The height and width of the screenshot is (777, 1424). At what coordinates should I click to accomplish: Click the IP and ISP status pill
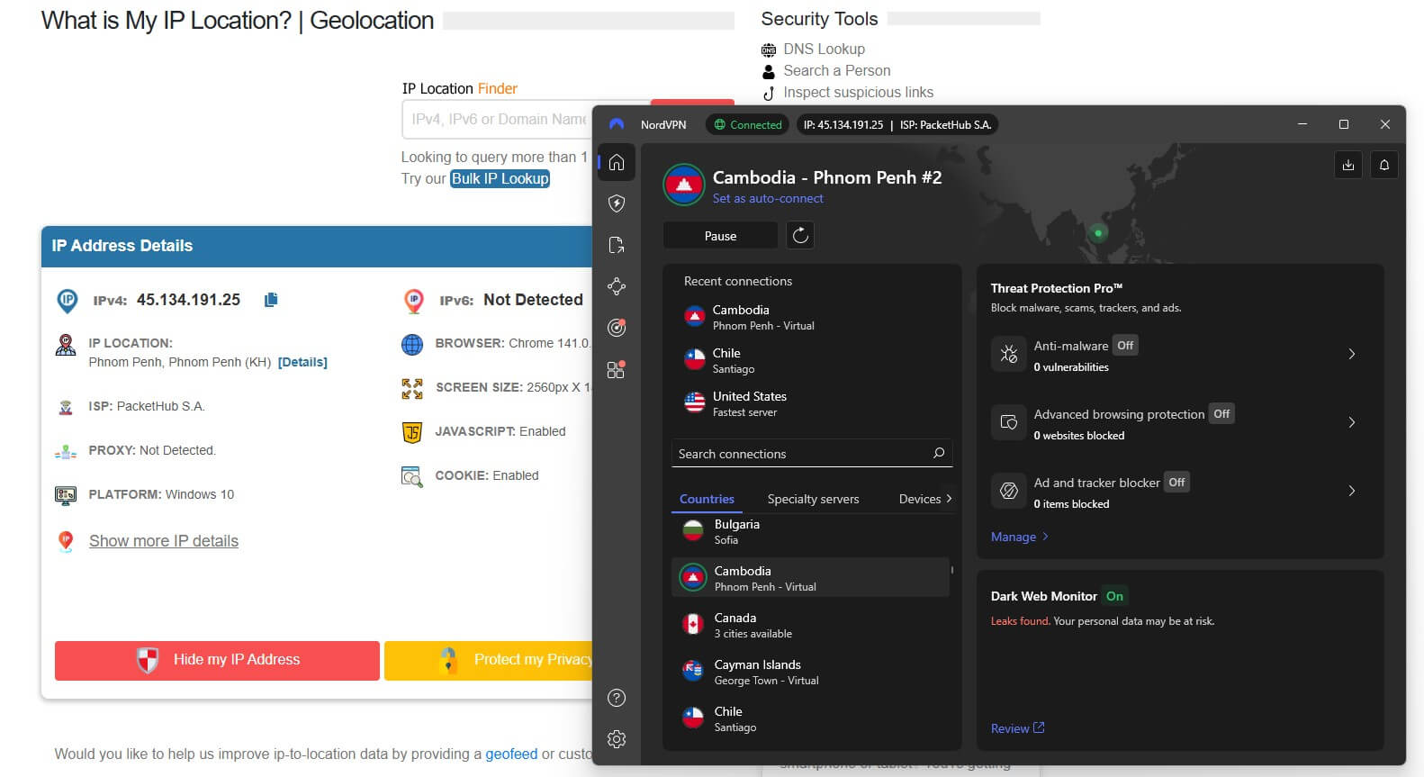897,124
